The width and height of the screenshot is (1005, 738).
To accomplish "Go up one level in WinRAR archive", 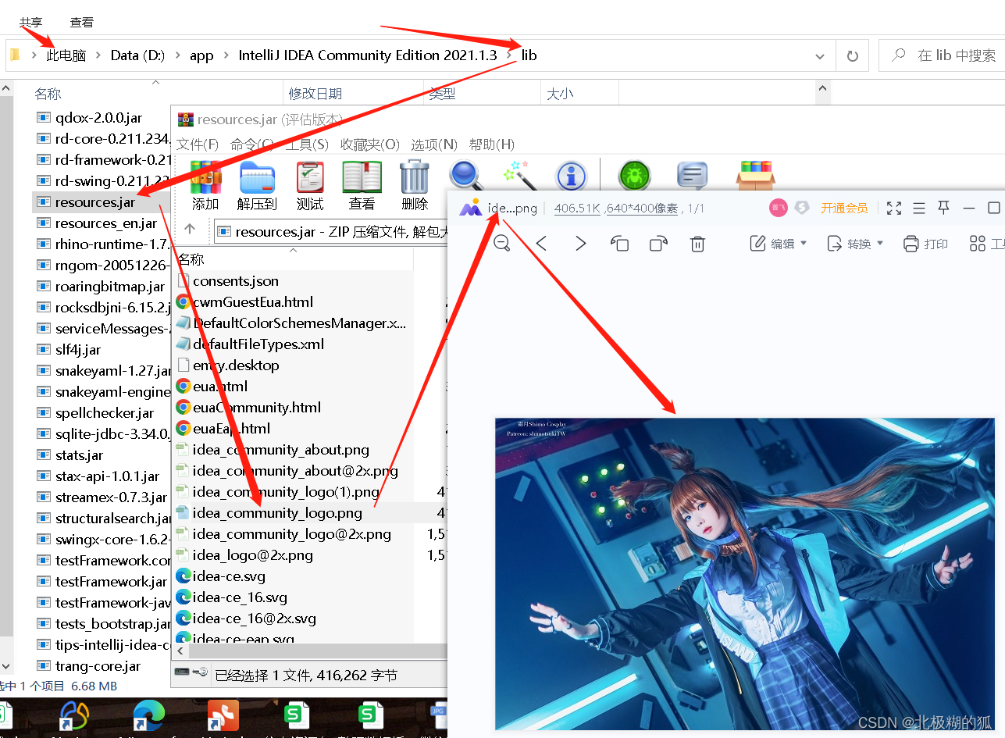I will pos(190,230).
